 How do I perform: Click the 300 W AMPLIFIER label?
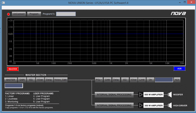coord(153,105)
